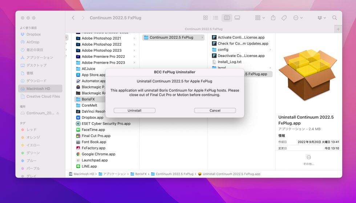This screenshot has width=356, height=203.
Task: Select the オレンジ tag in sidebar
Action: 33,137
